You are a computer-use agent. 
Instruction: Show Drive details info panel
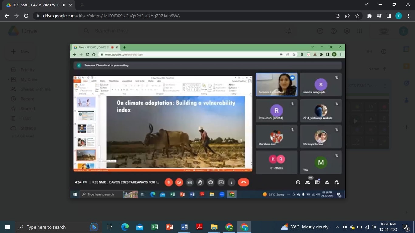[384, 52]
